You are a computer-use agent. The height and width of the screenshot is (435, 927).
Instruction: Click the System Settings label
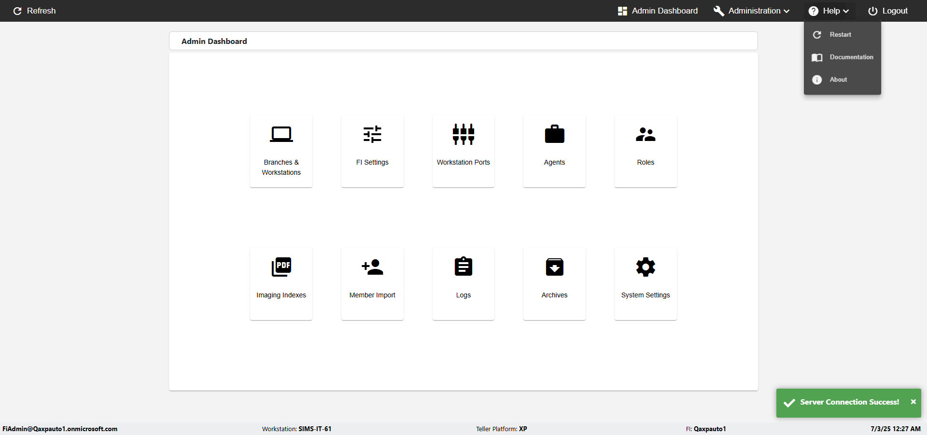click(646, 295)
